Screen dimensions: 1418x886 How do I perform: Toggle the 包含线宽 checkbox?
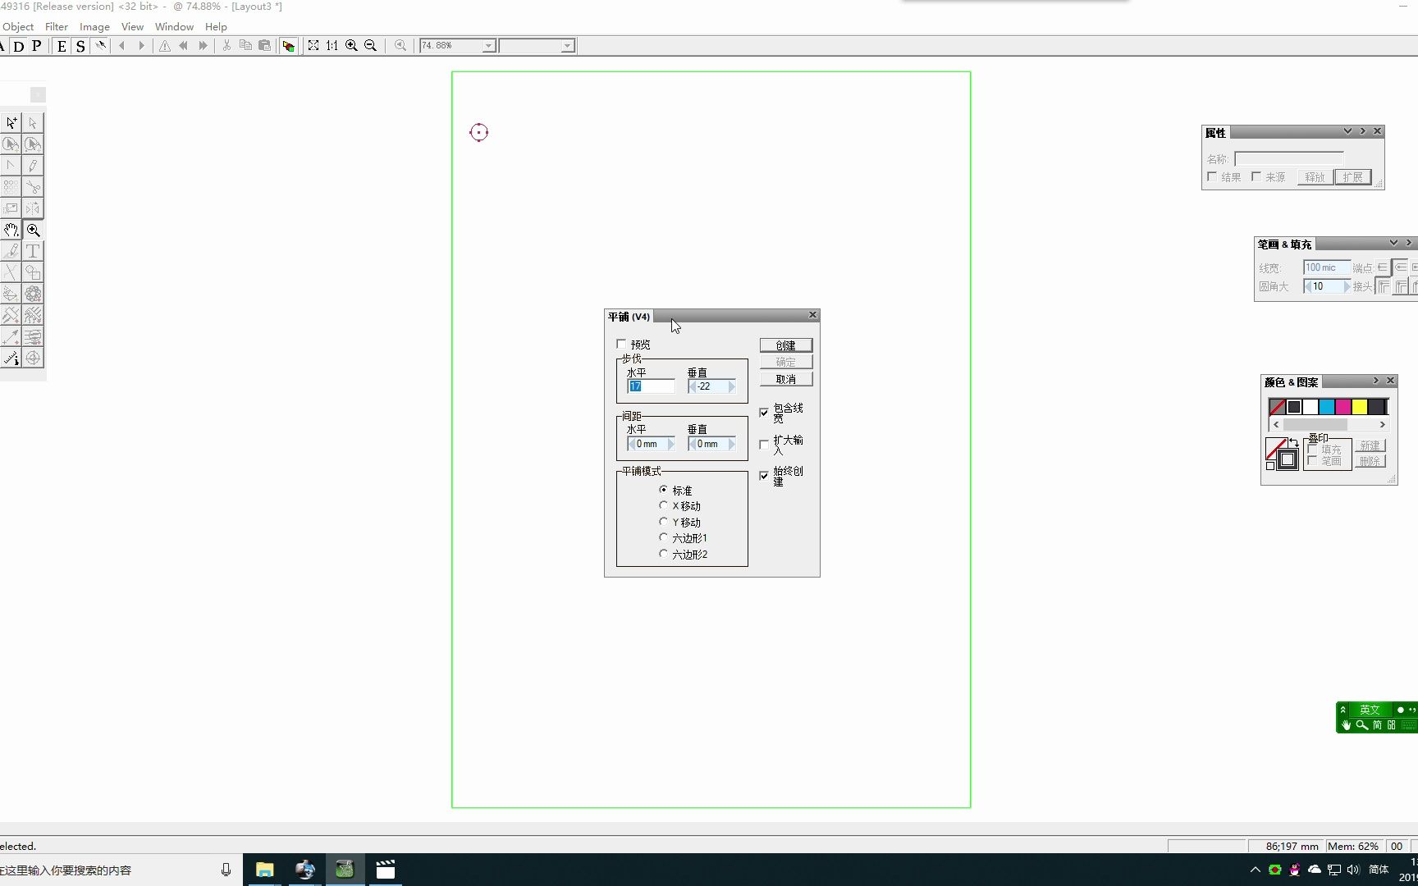(x=764, y=413)
